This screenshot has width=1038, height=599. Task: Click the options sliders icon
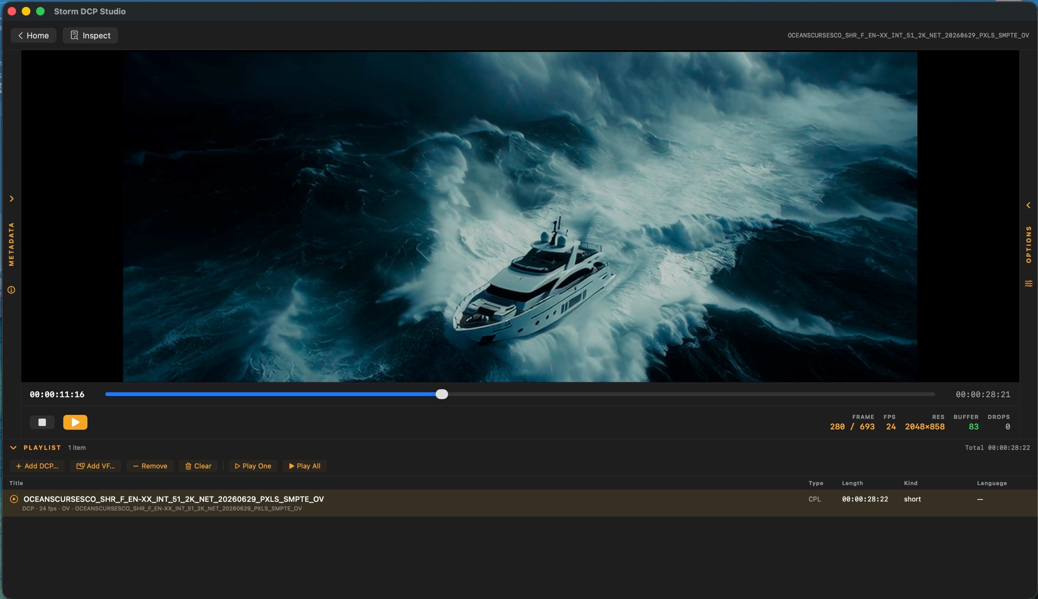[1028, 284]
